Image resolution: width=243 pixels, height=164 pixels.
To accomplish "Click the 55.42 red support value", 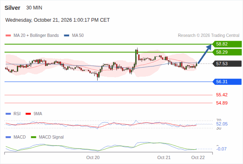I will [222, 95].
